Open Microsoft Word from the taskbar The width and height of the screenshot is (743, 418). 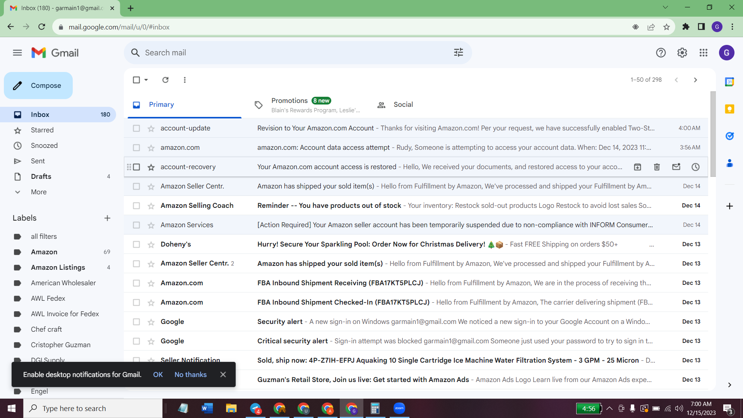coord(207,408)
